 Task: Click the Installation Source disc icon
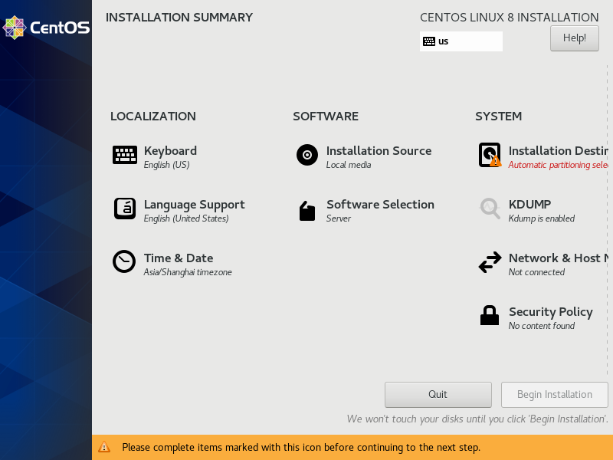[307, 155]
